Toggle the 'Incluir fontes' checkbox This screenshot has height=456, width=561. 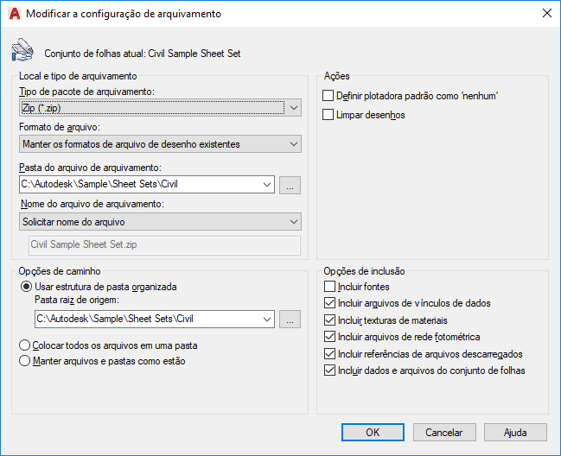tap(328, 287)
